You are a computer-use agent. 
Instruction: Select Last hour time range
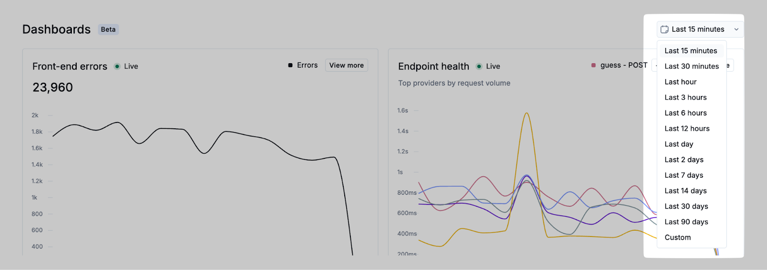pos(680,82)
